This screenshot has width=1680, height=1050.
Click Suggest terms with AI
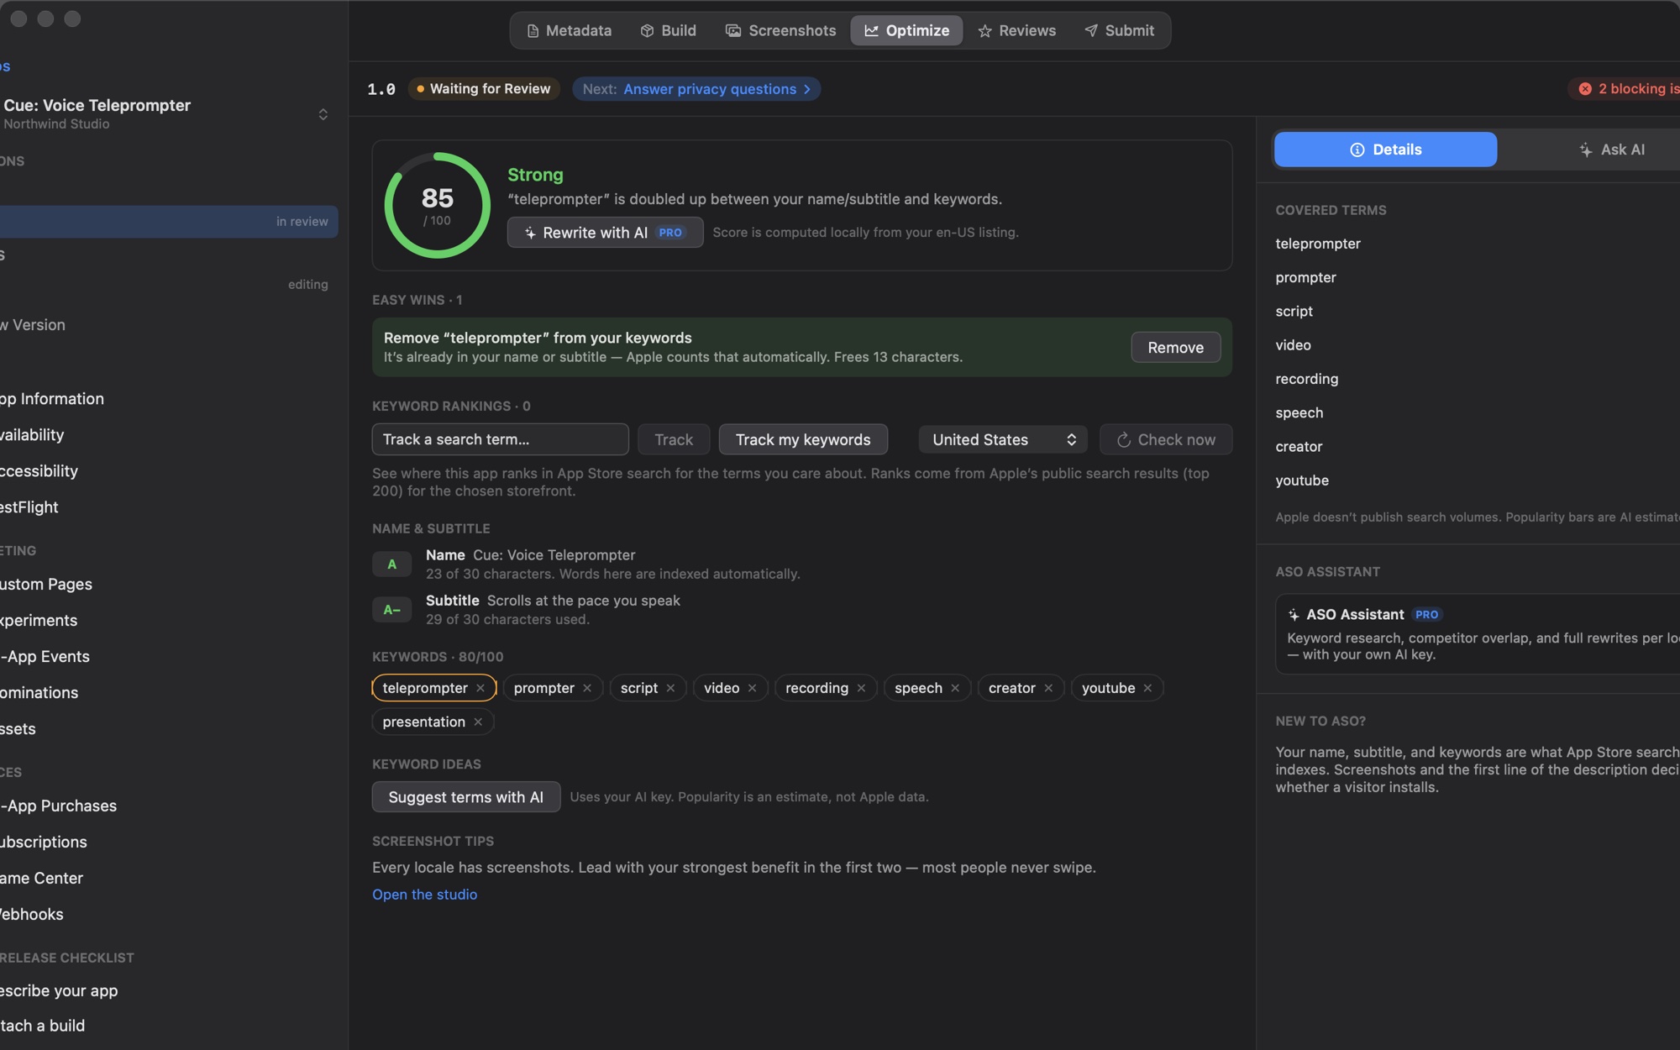[x=466, y=797]
